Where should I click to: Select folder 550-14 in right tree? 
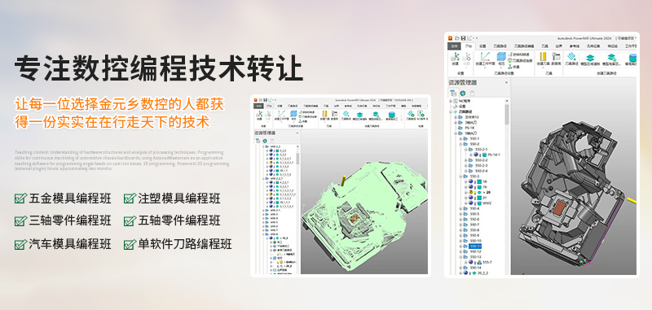[x=476, y=268]
